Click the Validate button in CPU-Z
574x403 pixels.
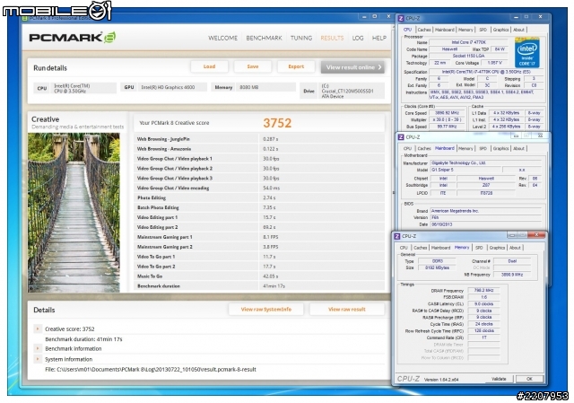point(499,379)
